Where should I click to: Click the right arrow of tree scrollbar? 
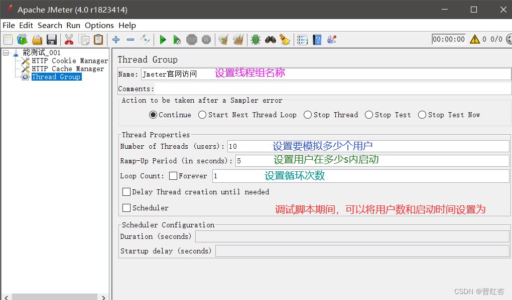tap(103, 297)
